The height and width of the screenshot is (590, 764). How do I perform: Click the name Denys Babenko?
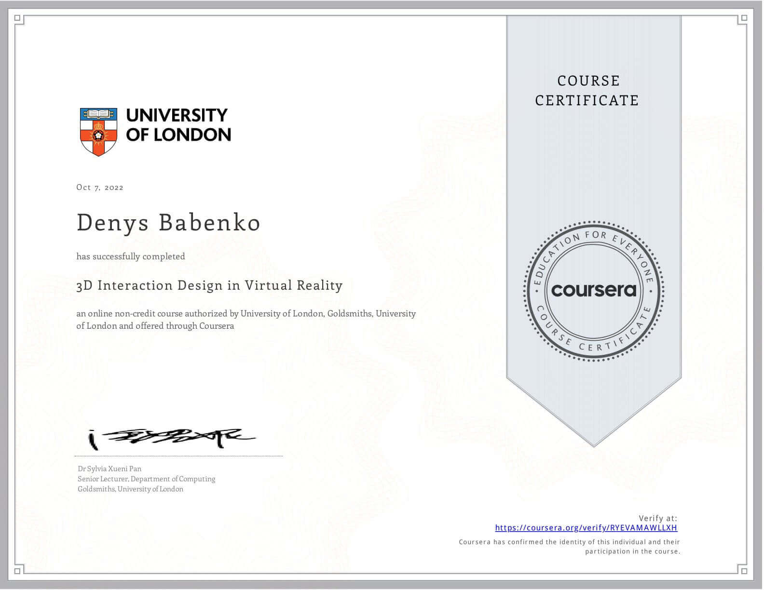pos(168,223)
